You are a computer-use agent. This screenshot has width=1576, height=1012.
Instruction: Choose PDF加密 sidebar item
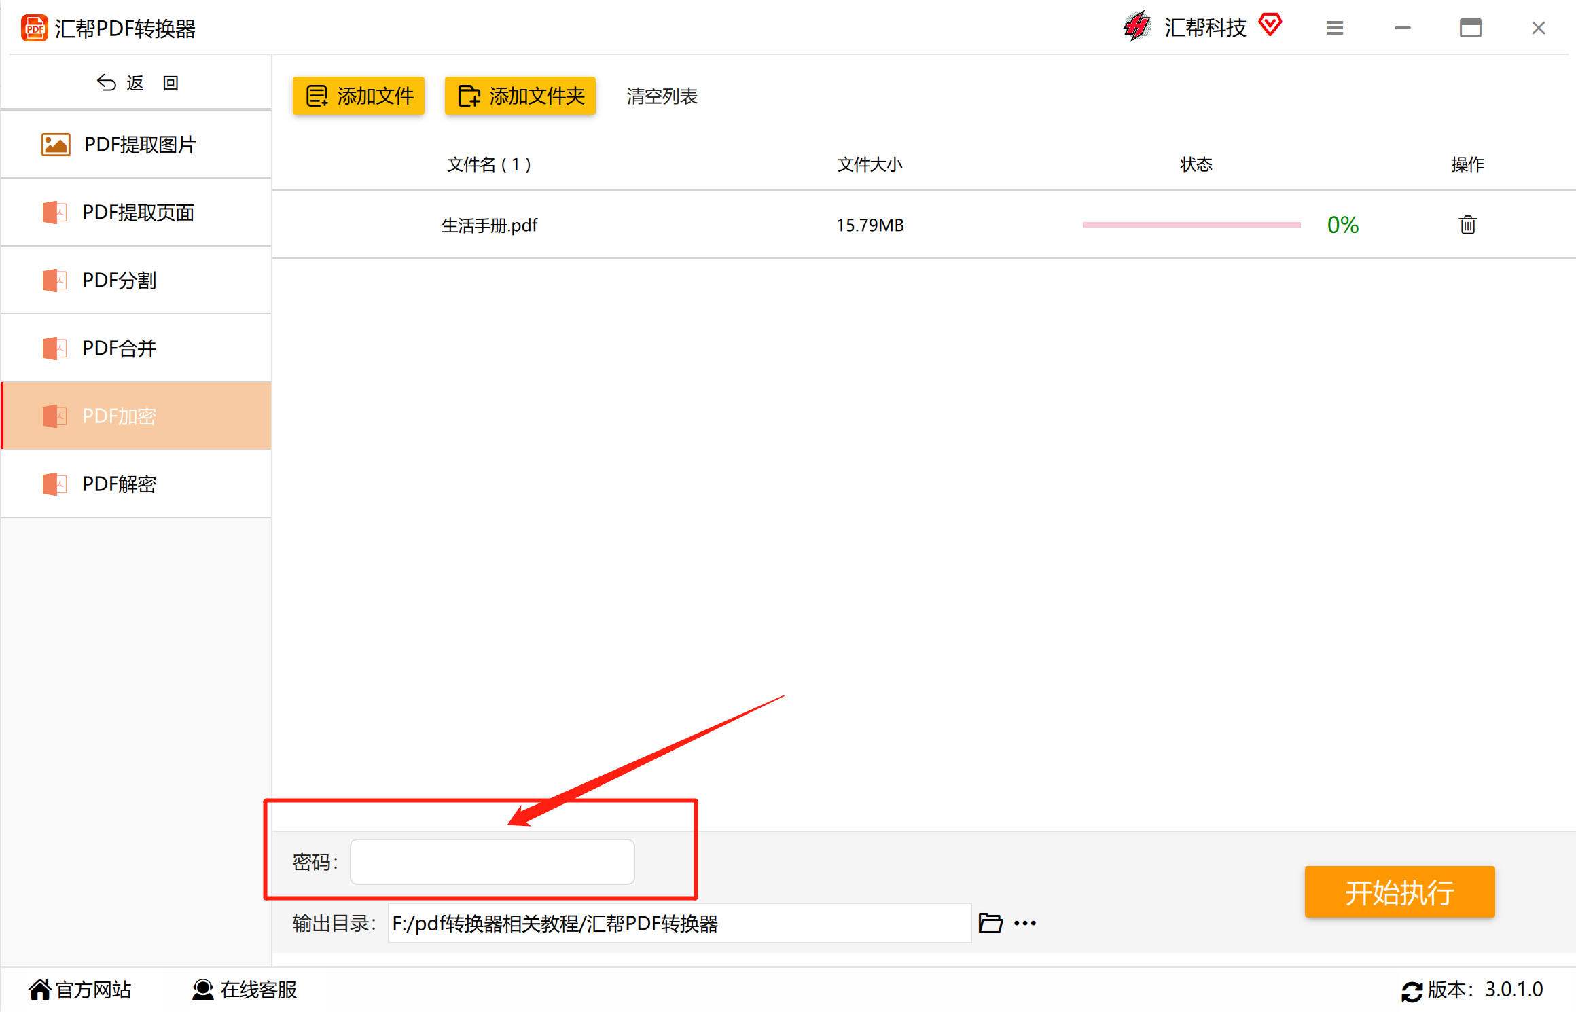point(136,416)
